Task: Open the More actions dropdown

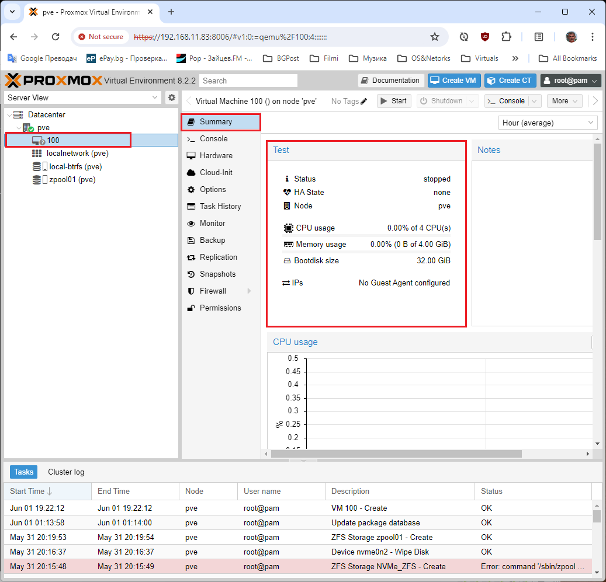Action: click(x=565, y=101)
